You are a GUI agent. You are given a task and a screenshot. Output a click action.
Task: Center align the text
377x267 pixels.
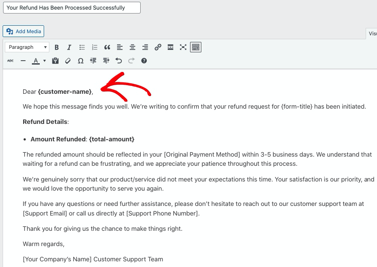click(x=132, y=47)
